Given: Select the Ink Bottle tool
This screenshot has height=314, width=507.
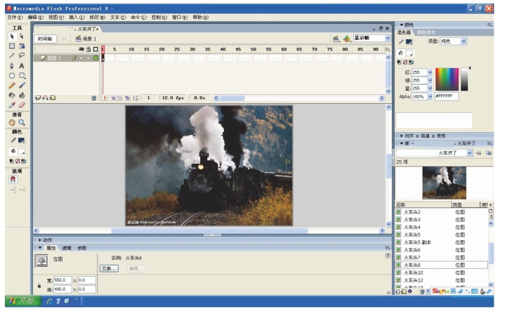Looking at the screenshot, I should coord(12,95).
